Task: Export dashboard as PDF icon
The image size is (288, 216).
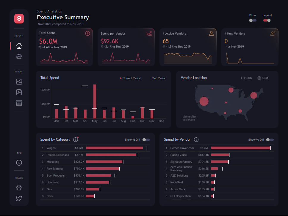Action: [19, 92]
